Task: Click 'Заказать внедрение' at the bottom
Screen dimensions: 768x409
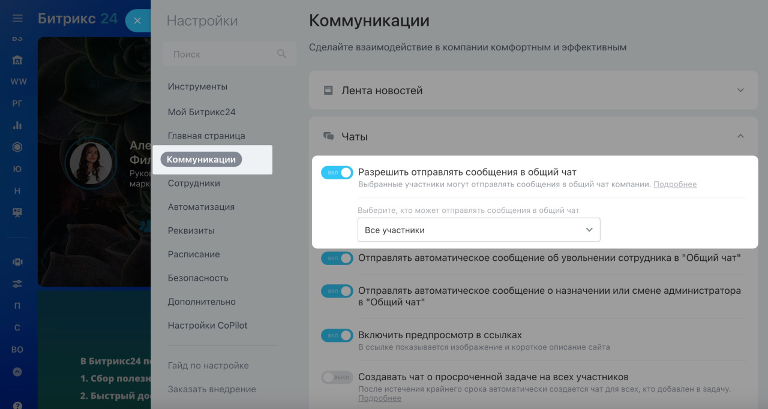Action: tap(212, 389)
